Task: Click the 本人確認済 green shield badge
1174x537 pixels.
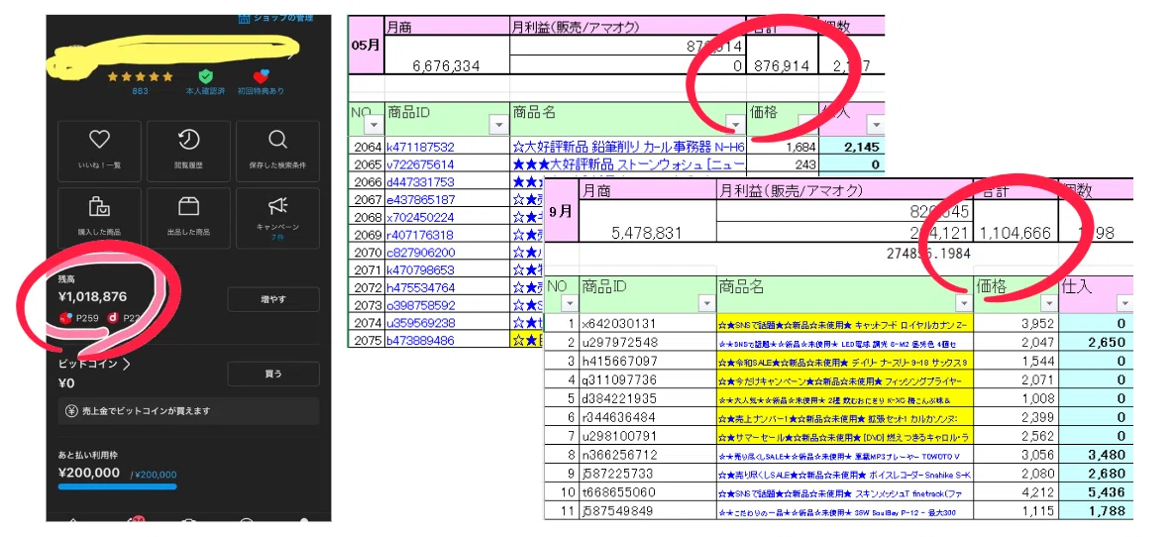Action: pos(205,76)
